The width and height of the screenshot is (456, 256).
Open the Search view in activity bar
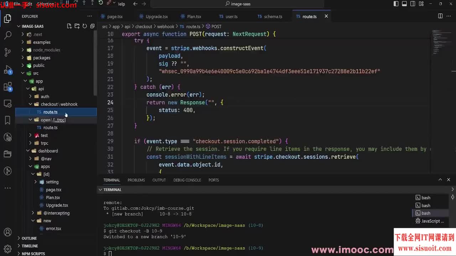tap(7, 36)
